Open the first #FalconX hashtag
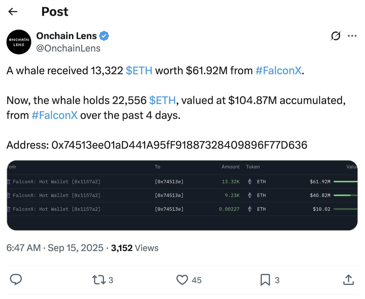This screenshot has height=299, width=365. 278,71
